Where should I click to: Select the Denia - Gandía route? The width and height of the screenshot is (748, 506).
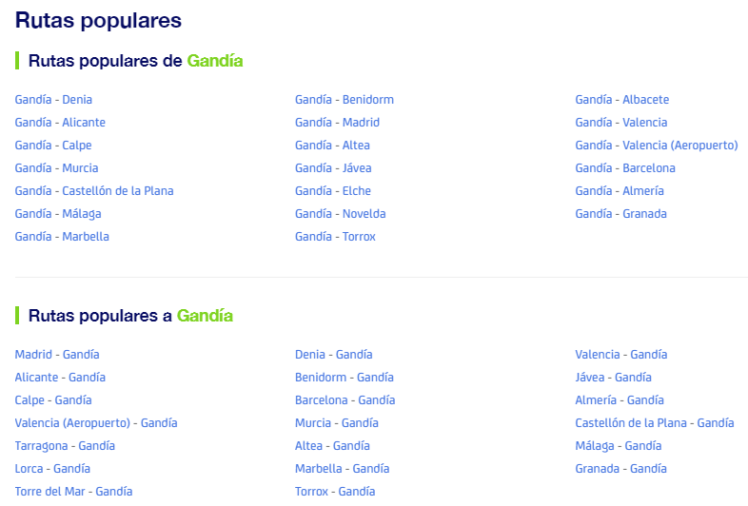tap(333, 355)
